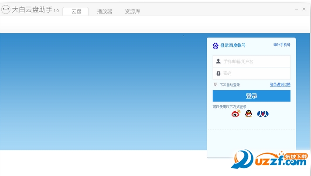Click the uzzf.com watermark logo
The image size is (311, 176).
270,159
